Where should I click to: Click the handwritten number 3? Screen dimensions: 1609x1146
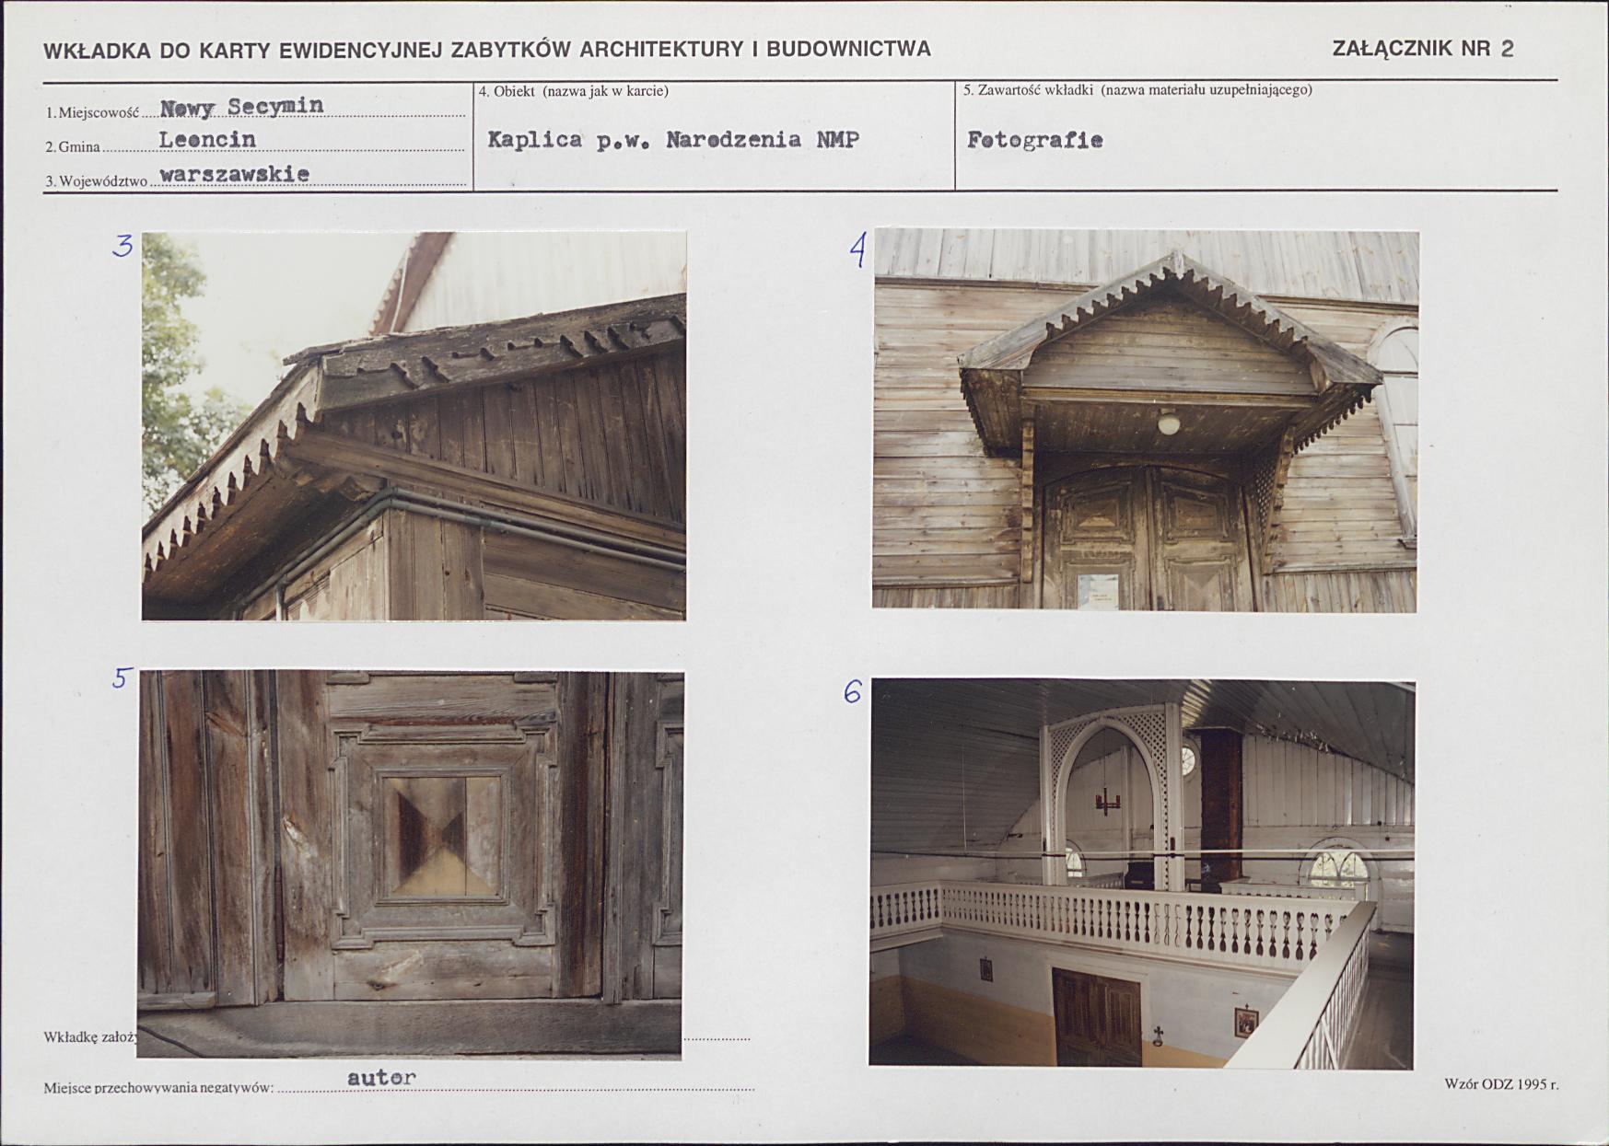coord(122,246)
